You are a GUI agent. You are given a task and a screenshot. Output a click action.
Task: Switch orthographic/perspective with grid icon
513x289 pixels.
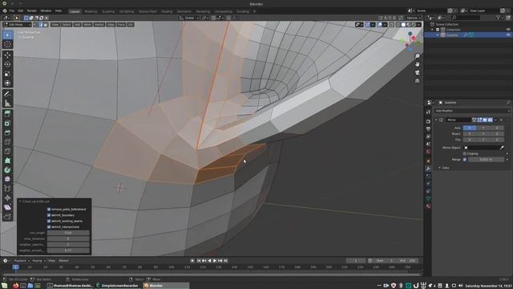coord(417,80)
